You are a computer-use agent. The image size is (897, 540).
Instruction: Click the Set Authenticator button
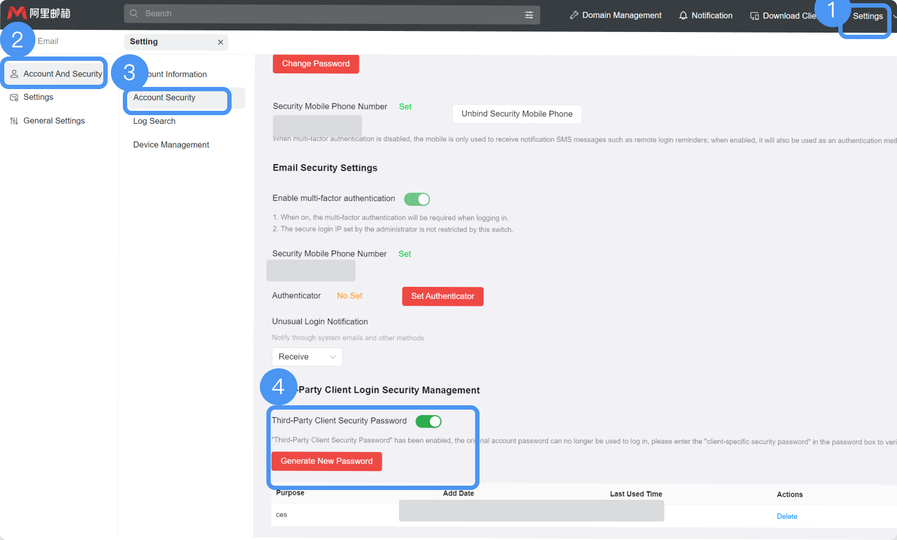443,297
